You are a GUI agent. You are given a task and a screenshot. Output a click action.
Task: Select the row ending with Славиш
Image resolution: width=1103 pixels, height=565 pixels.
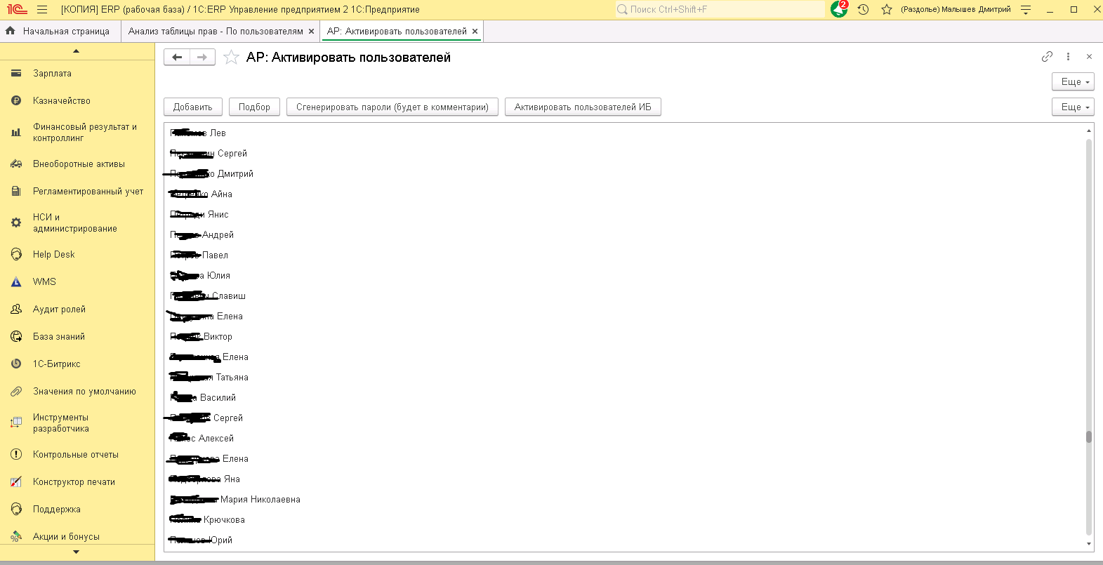coord(625,295)
